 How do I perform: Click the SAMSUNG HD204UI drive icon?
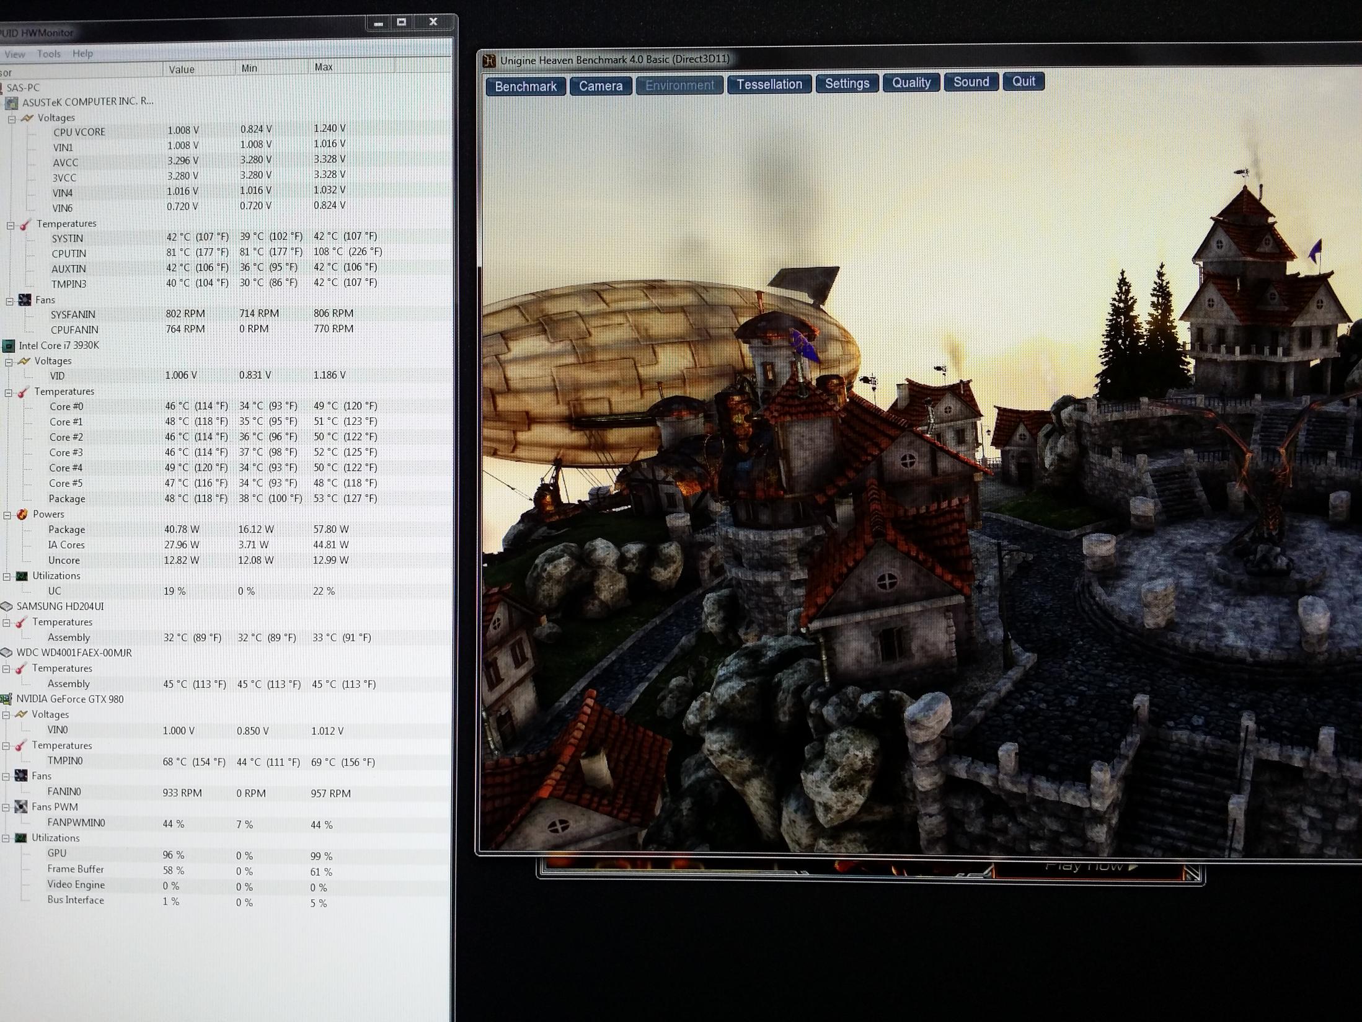click(x=7, y=607)
